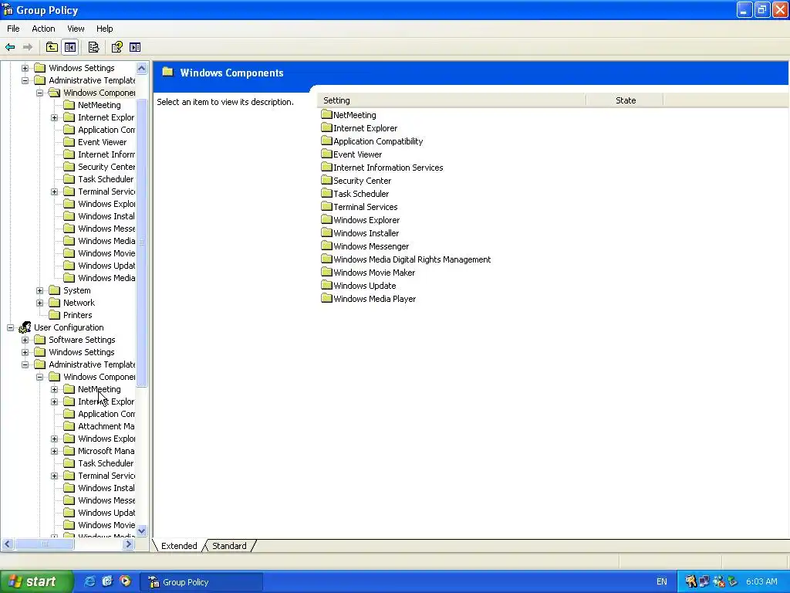Open the File menu
This screenshot has height=593, width=790.
[x=13, y=29]
